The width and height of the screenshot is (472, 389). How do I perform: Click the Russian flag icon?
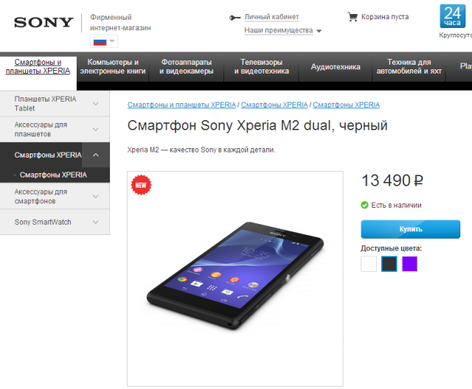(x=100, y=41)
